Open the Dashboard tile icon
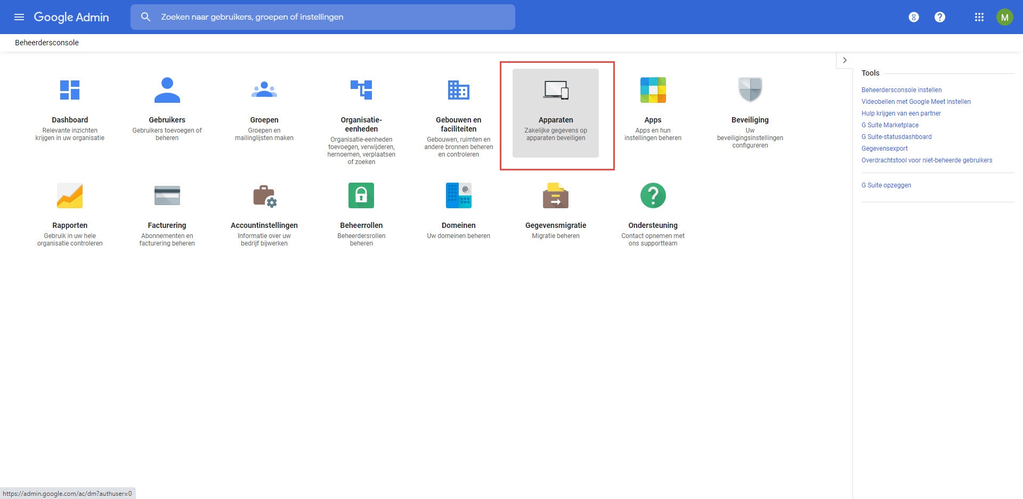1023x499 pixels. 70,90
